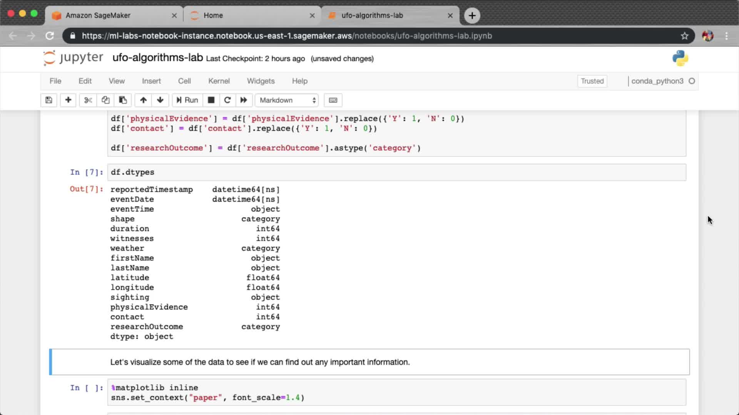Click into the df.dtypes code cell
Viewport: 739px width, 415px height.
396,173
